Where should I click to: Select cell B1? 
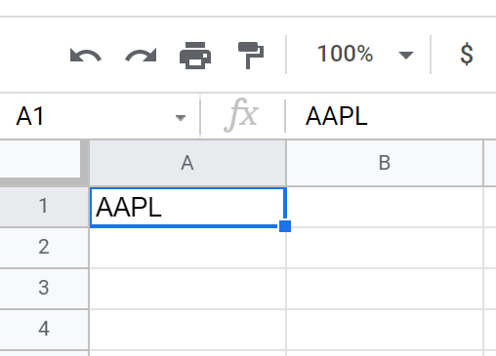pos(385,207)
